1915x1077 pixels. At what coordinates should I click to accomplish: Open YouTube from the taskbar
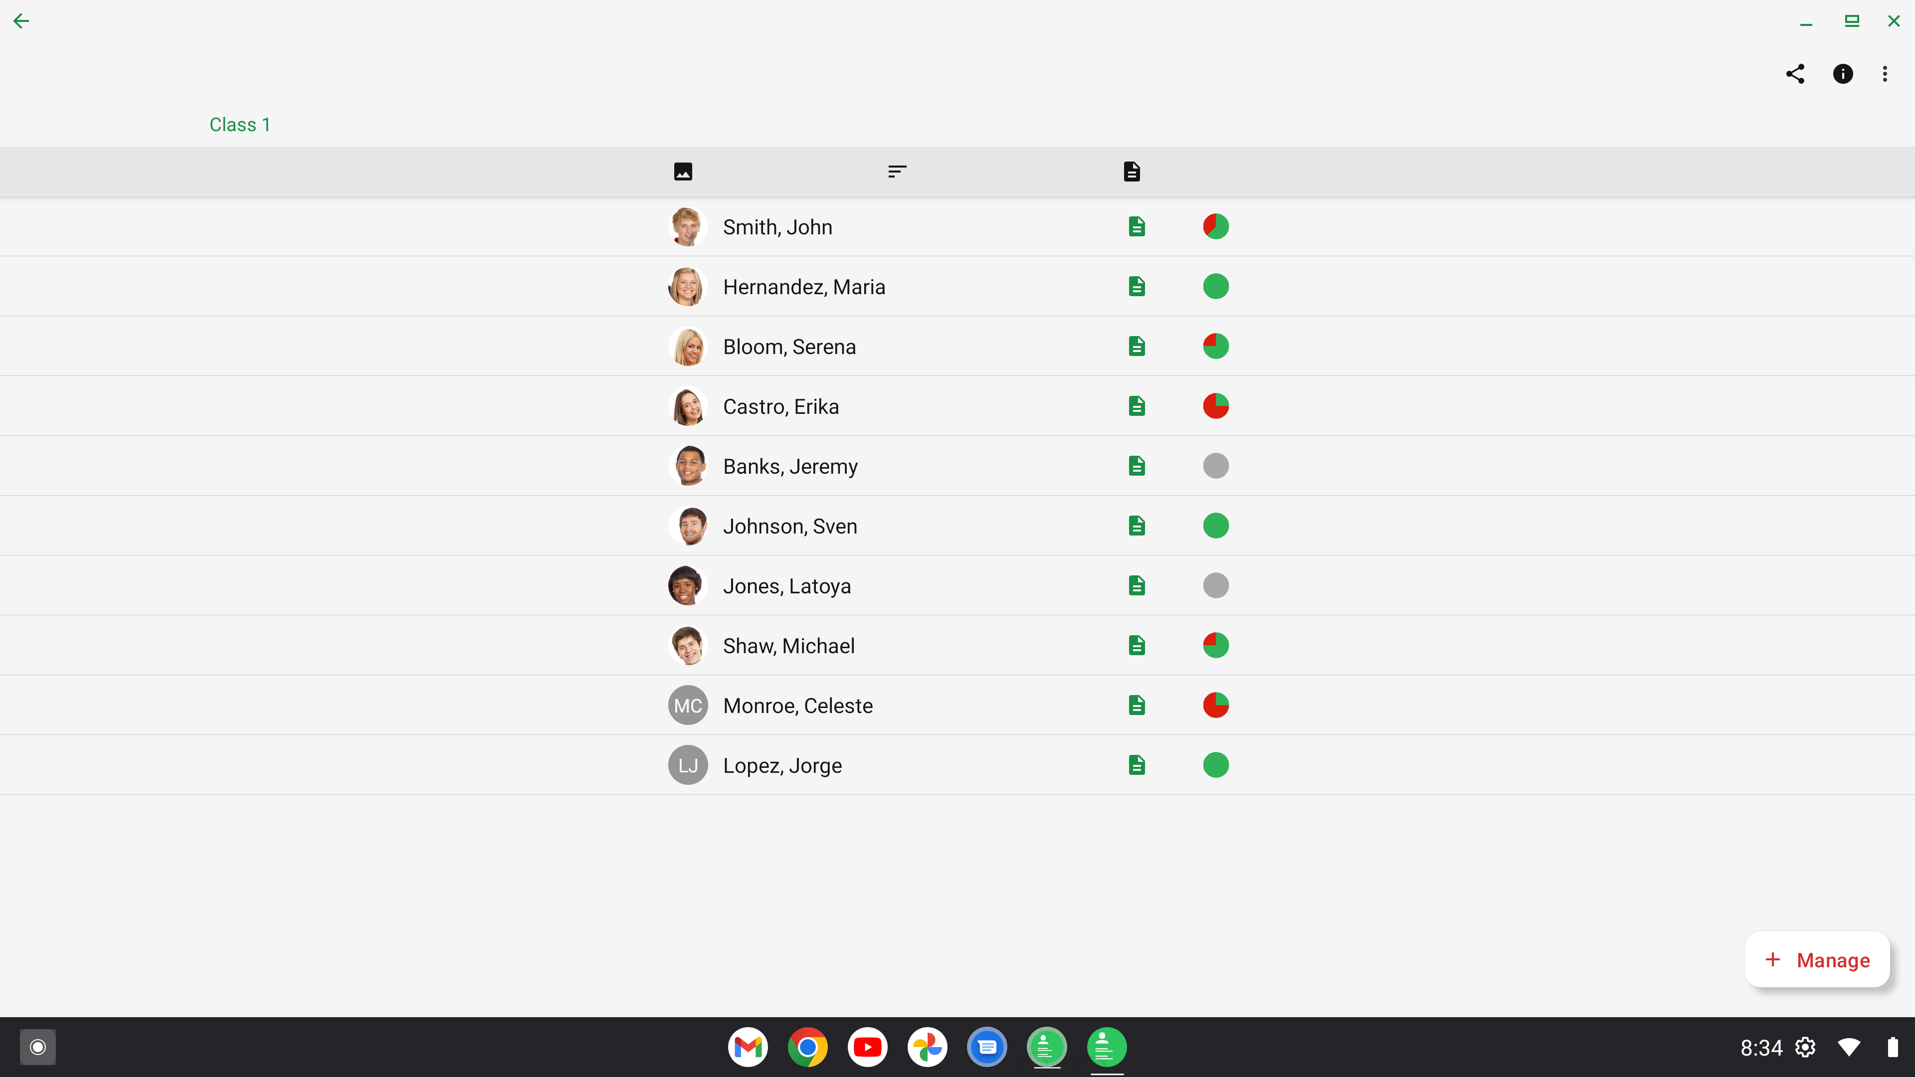click(x=868, y=1047)
